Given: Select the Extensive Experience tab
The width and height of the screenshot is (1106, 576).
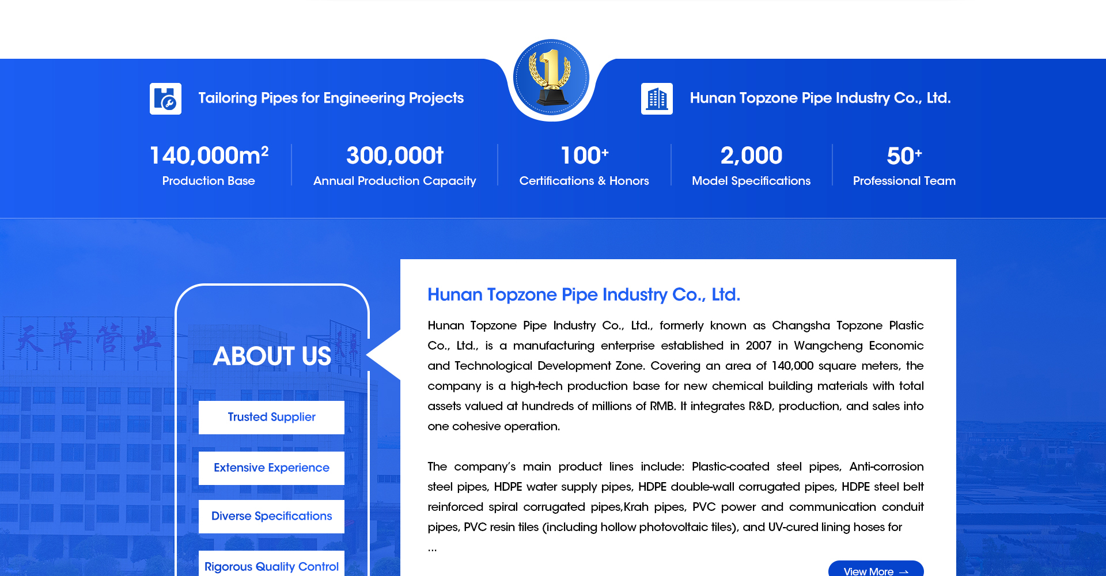Looking at the screenshot, I should coord(271,468).
